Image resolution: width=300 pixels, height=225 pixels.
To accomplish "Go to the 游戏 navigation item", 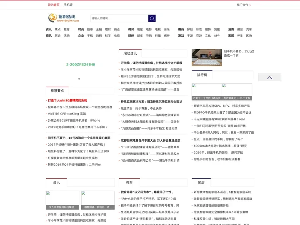I will [x=181, y=35].
